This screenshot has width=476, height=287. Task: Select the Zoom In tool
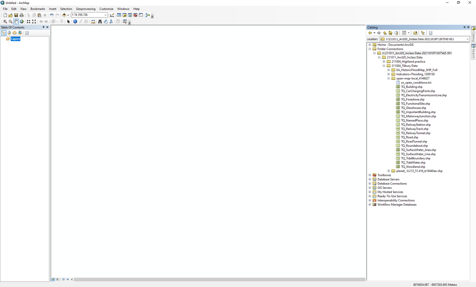[x=5, y=22]
